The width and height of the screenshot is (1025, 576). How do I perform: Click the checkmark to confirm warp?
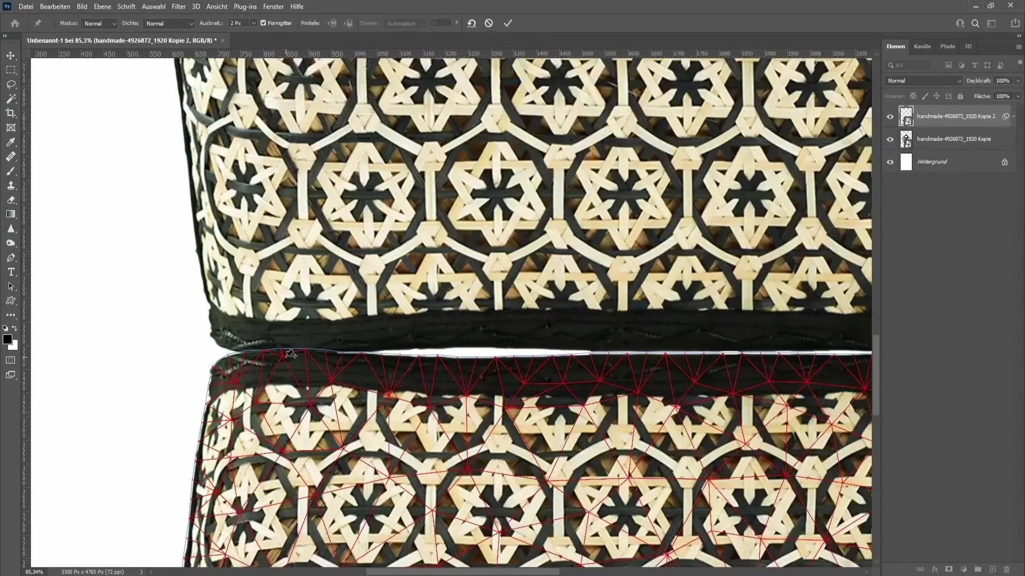(509, 23)
